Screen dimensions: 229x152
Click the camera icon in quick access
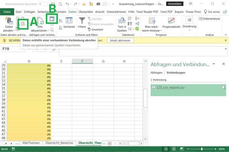coord(98,4)
